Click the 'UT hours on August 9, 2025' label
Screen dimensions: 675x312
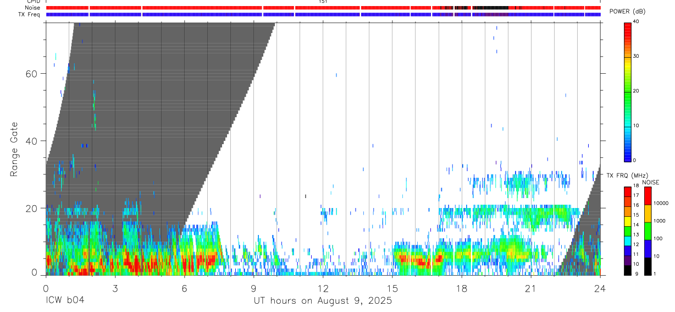[x=323, y=301]
